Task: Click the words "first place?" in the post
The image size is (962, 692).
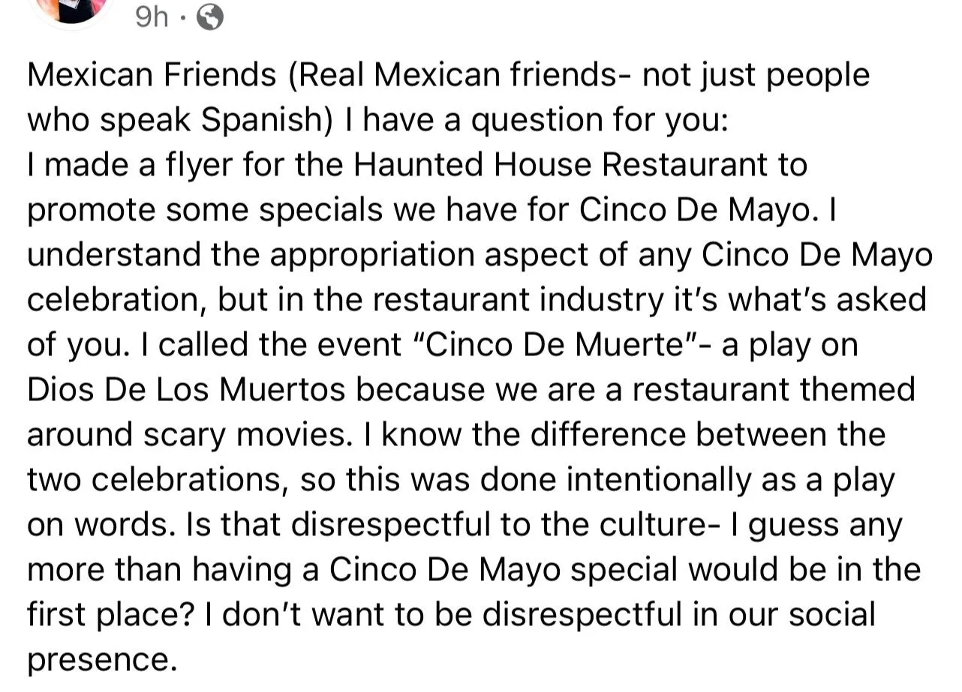Action: [110, 615]
